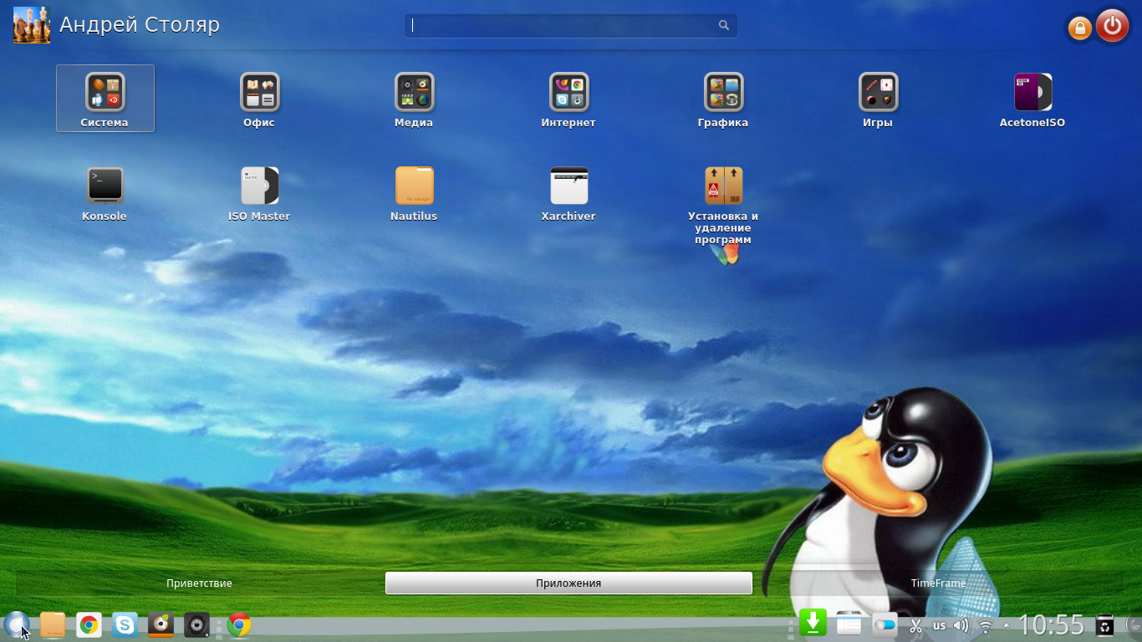
Task: Switch to the TimeFrame tab
Action: tap(938, 583)
